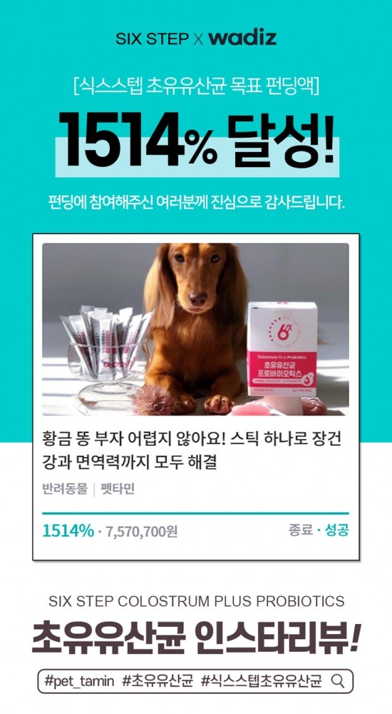Click the 1514% funding rate figure
Screen dimensions: 392x714
pyautogui.click(x=68, y=531)
